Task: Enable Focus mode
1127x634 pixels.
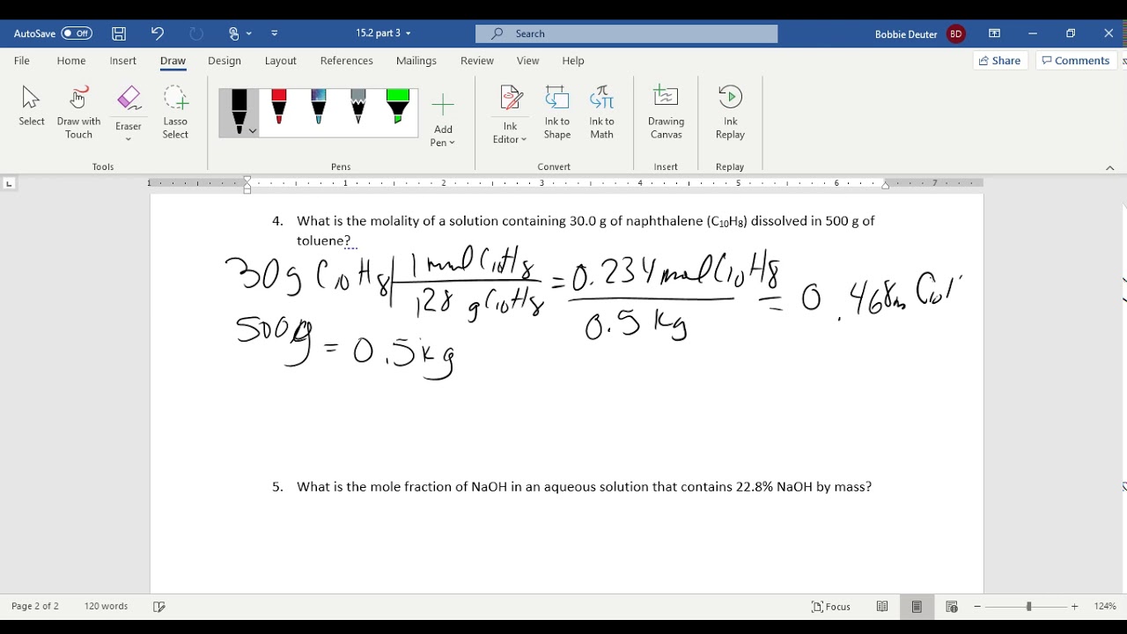Action: (831, 607)
